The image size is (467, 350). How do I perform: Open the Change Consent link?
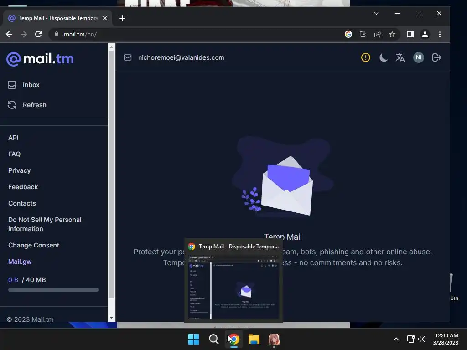tap(34, 245)
